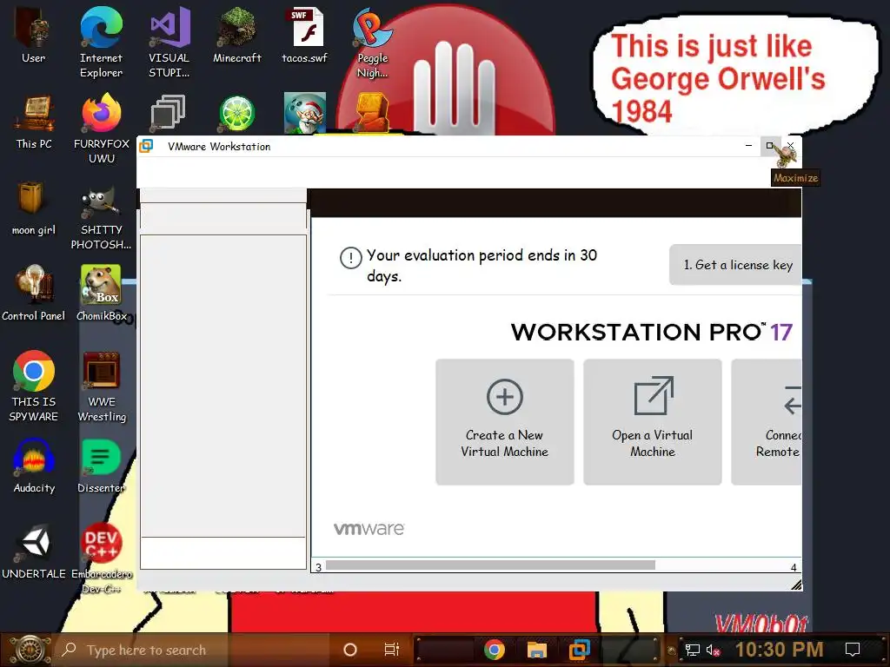Launch WWE Wrestling desktop icon

[102, 386]
